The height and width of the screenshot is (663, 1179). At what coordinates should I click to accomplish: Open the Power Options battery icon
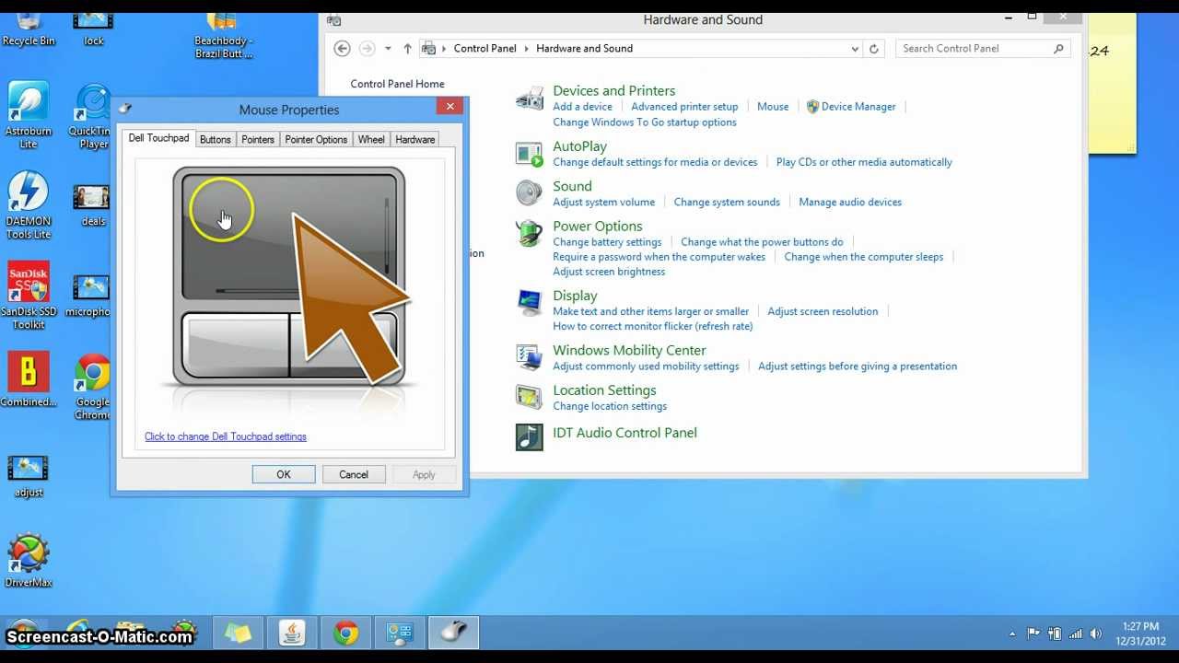530,233
